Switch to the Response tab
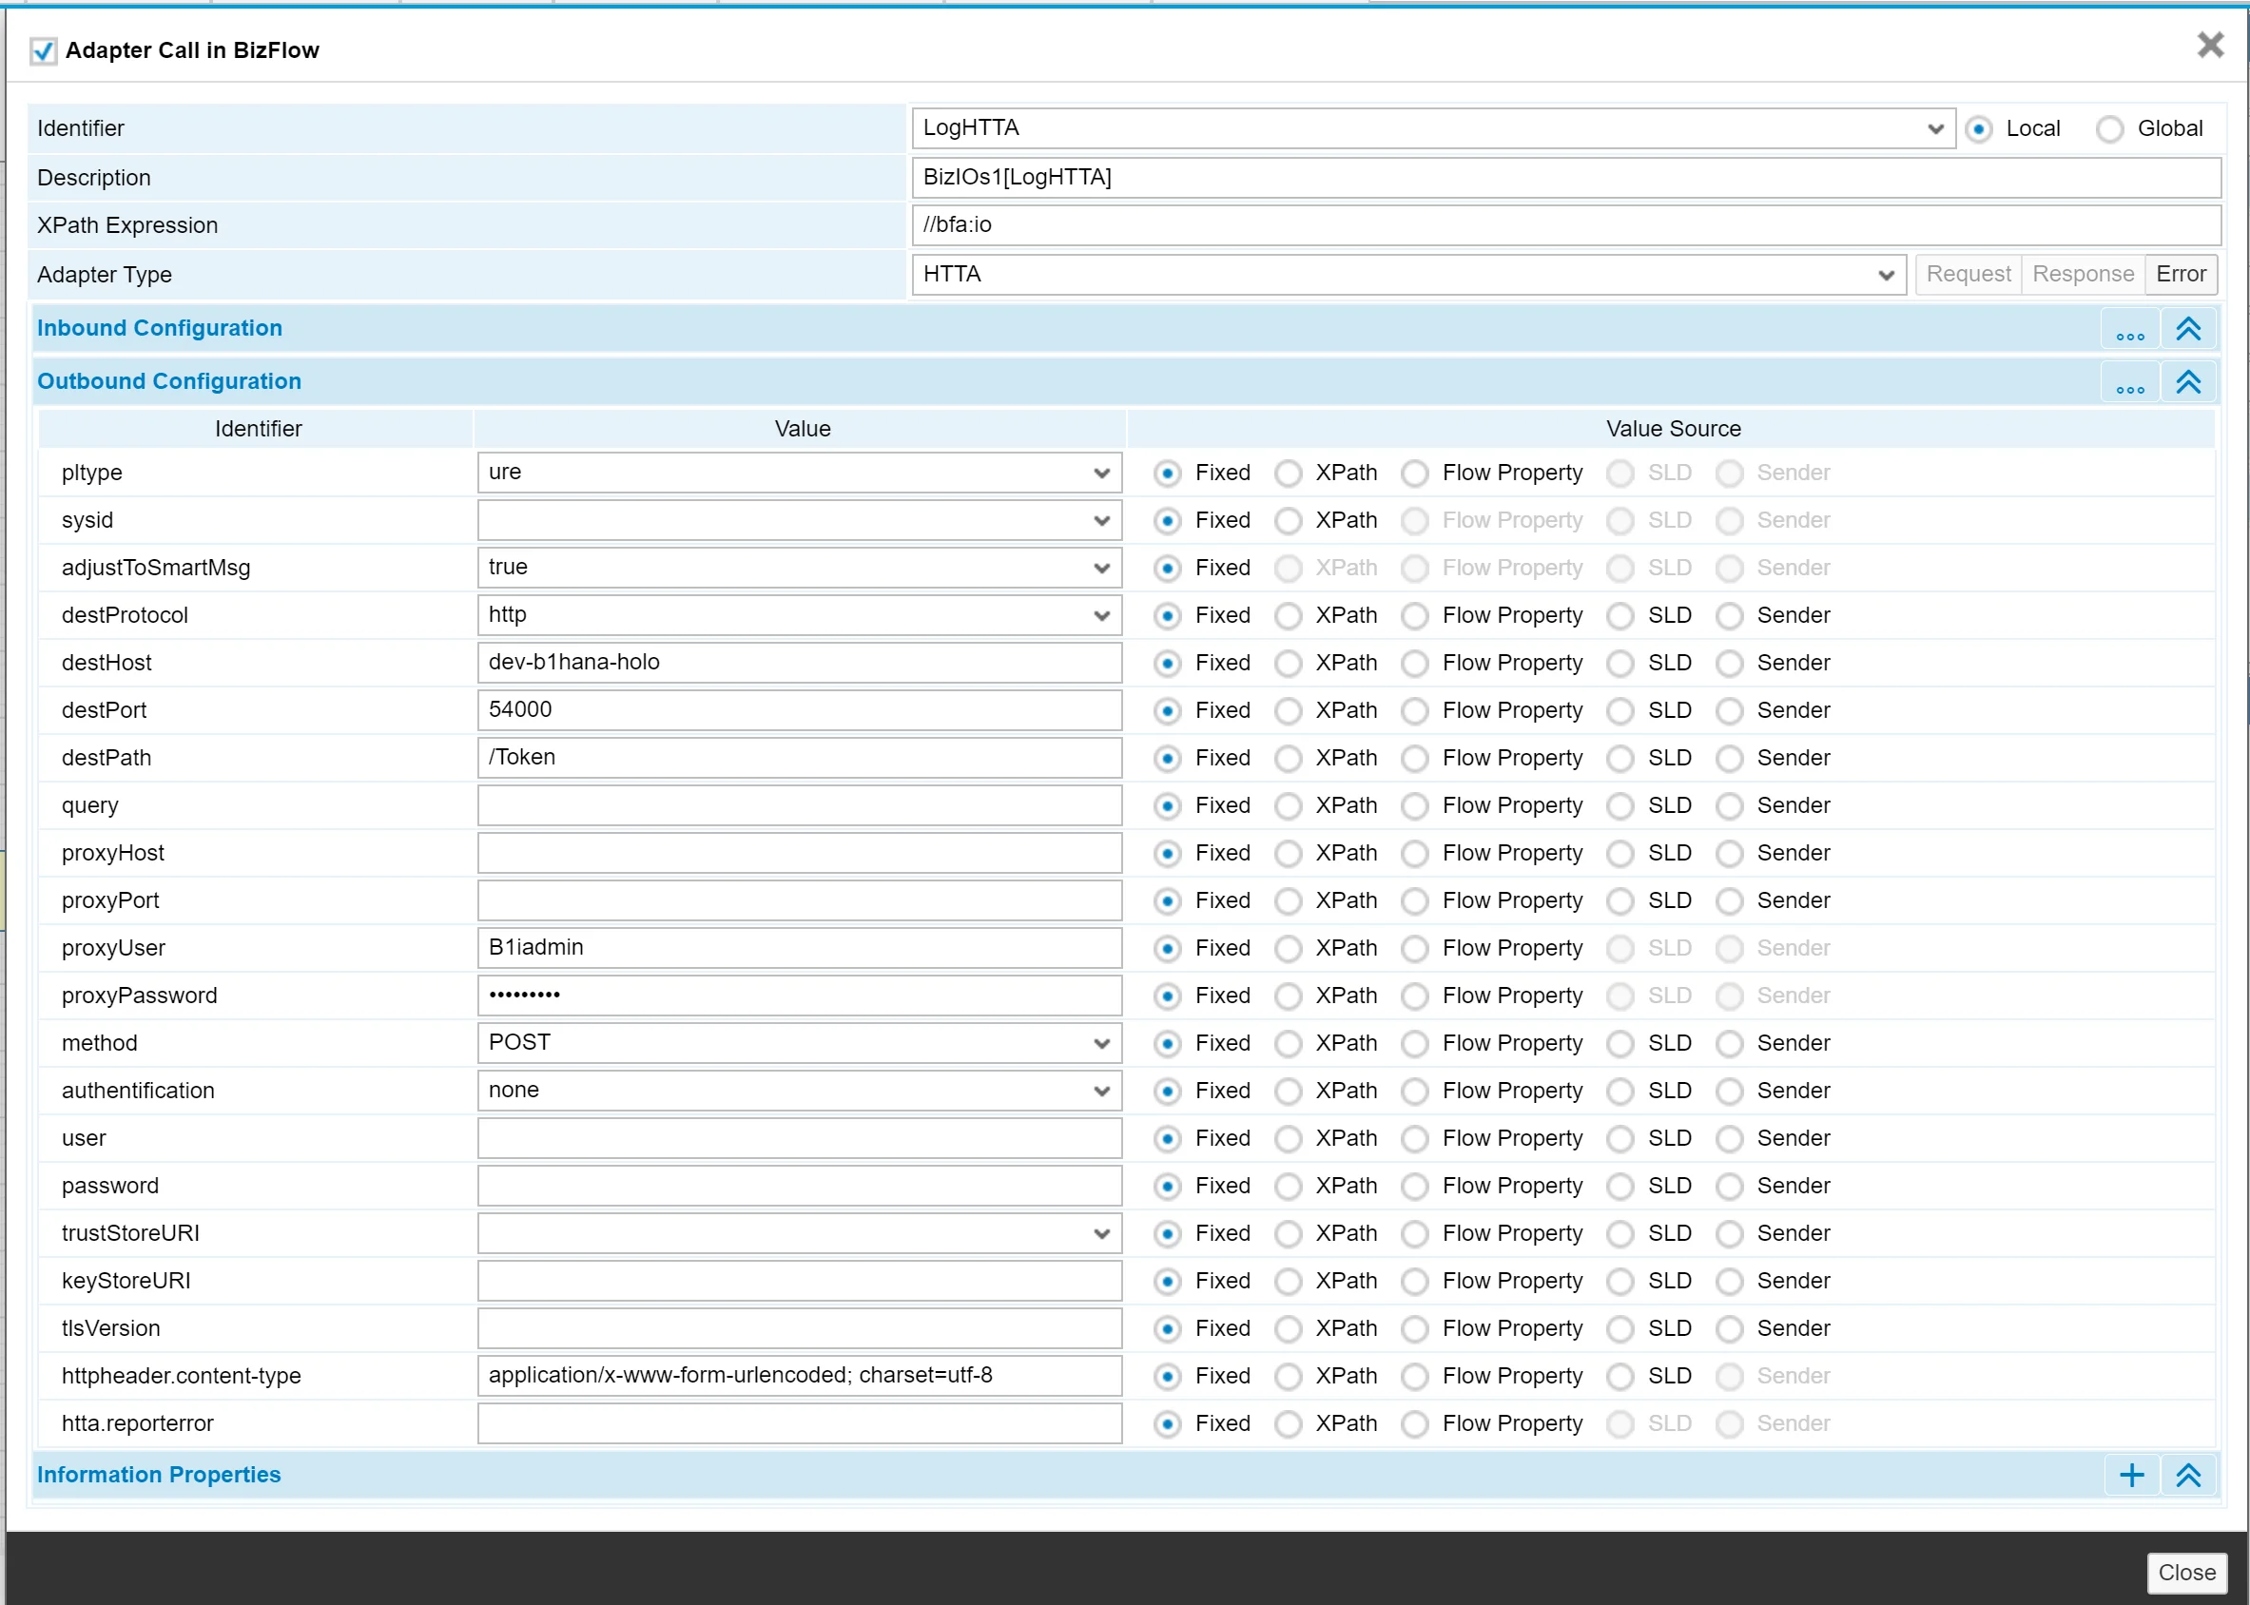Viewport: 2250px width, 1605px height. coord(2080,273)
